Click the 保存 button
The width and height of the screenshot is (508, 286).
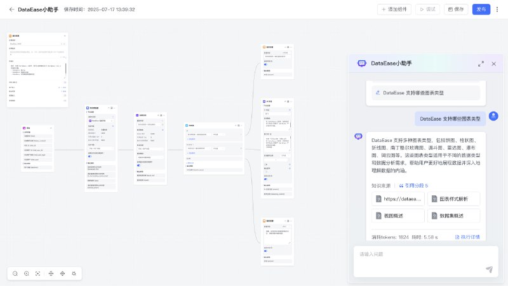[456, 10]
